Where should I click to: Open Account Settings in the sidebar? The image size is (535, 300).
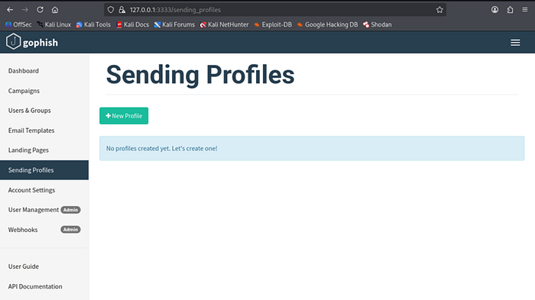[x=44, y=190]
